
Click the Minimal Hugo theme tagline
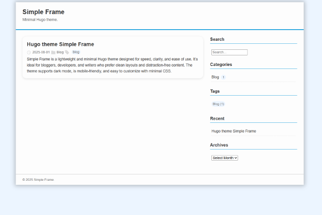pos(40,20)
